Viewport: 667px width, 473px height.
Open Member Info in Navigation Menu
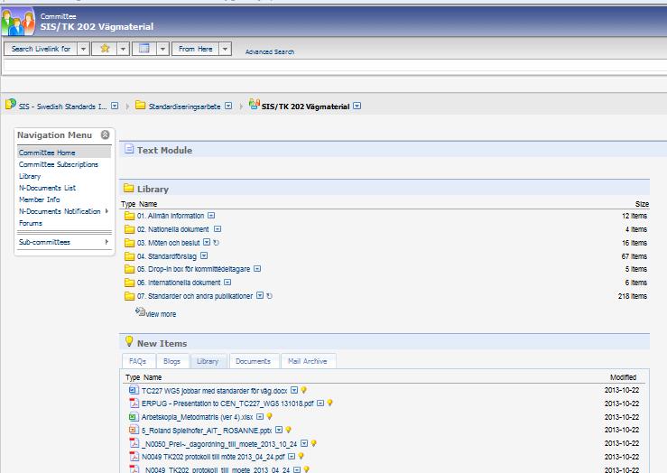point(40,199)
